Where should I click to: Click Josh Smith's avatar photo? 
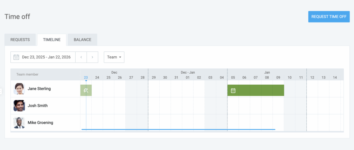(19, 106)
